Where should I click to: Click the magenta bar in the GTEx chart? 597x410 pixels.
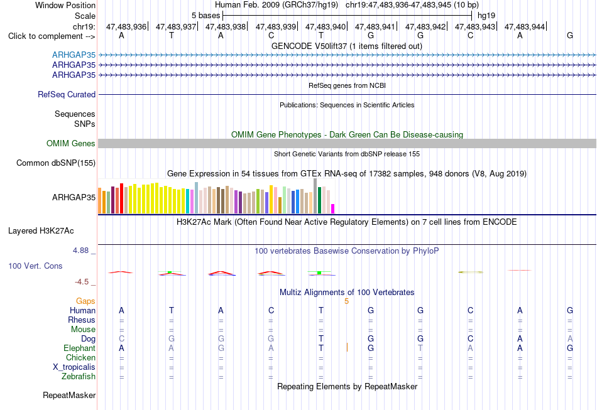(x=333, y=209)
